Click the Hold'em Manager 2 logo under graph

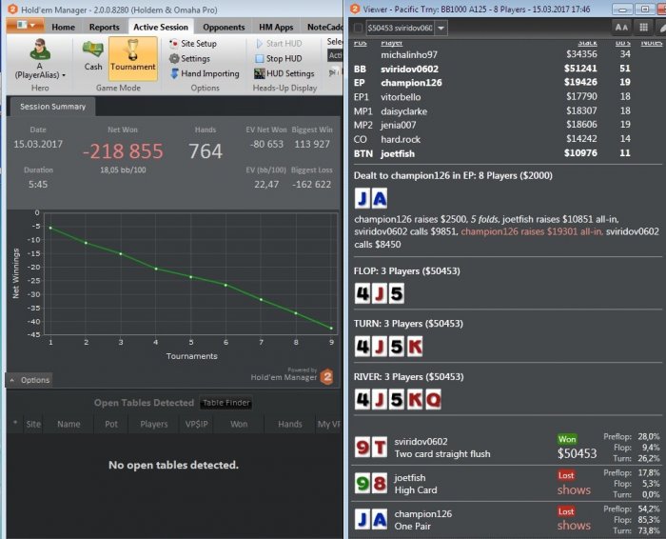(327, 376)
